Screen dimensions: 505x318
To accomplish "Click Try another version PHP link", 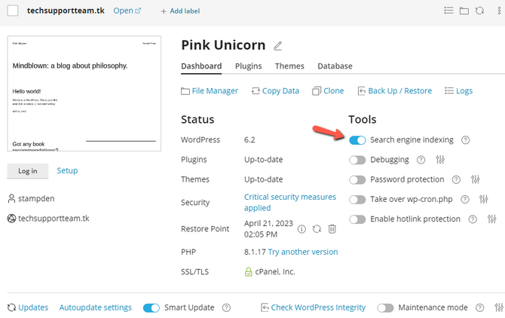I will click(303, 252).
